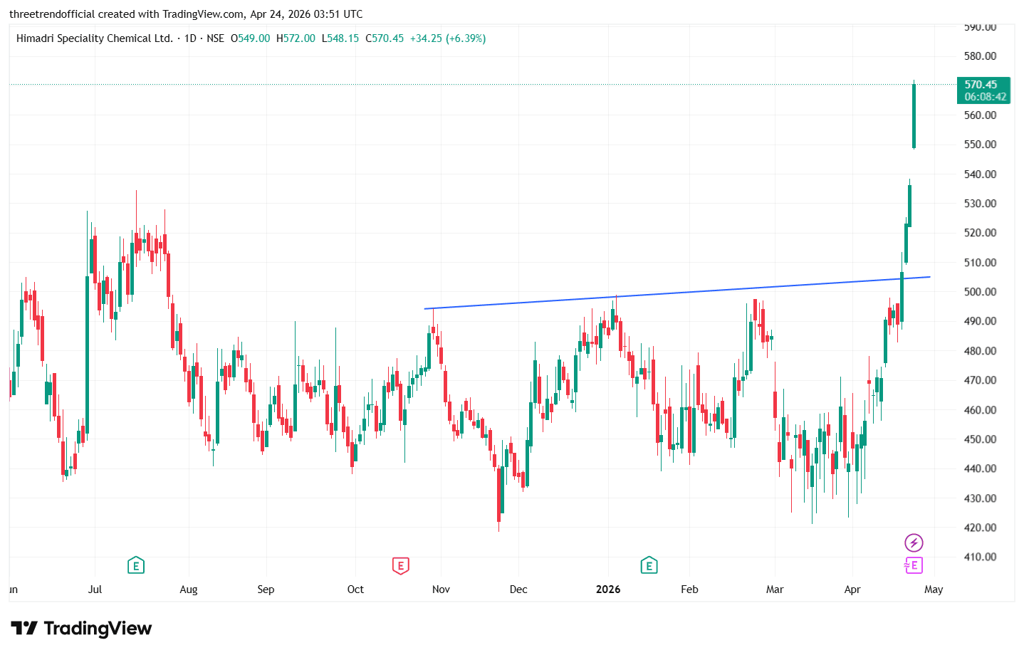Select the green earnings marker near 2026

coord(648,566)
